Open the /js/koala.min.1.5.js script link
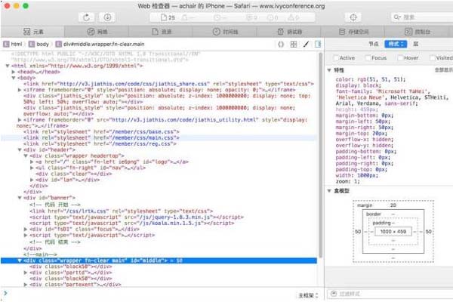The width and height of the screenshot is (453, 302). (171, 223)
